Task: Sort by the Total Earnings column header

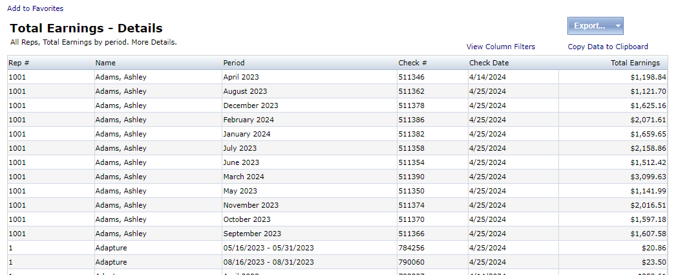Action: [x=635, y=63]
